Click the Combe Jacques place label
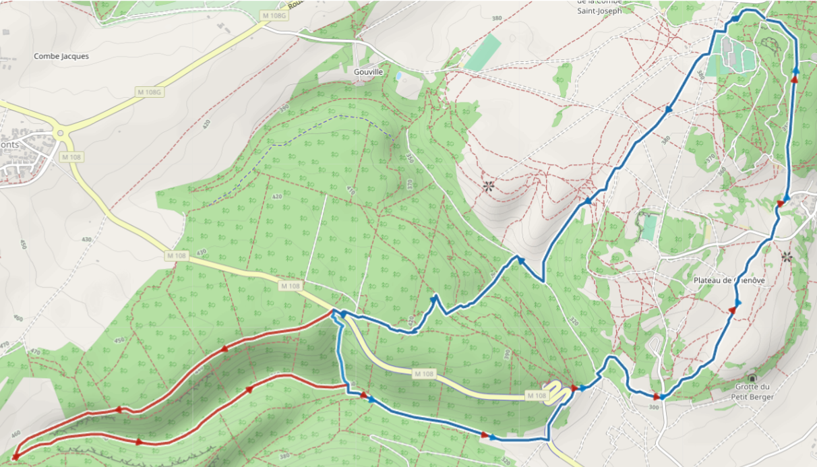 61,57
